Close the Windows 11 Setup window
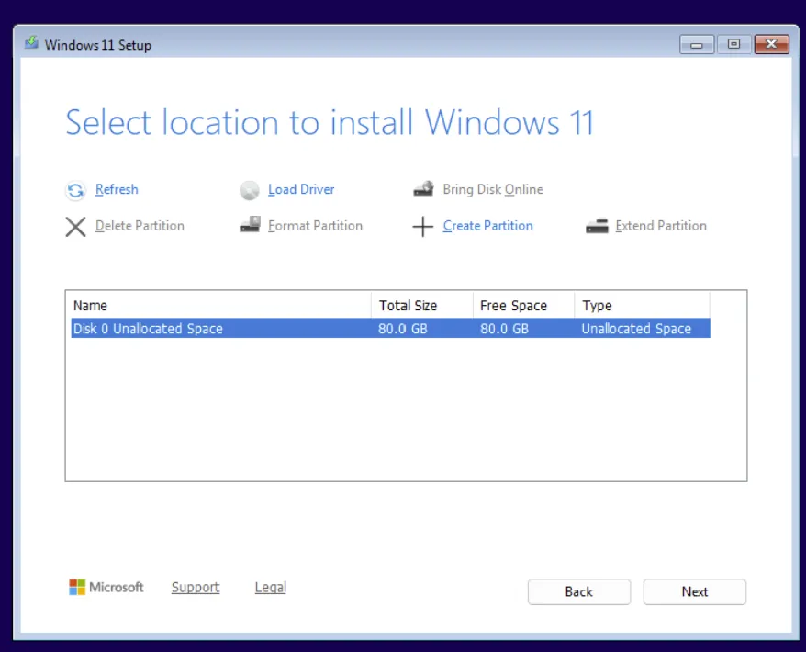The image size is (806, 652). 771,44
